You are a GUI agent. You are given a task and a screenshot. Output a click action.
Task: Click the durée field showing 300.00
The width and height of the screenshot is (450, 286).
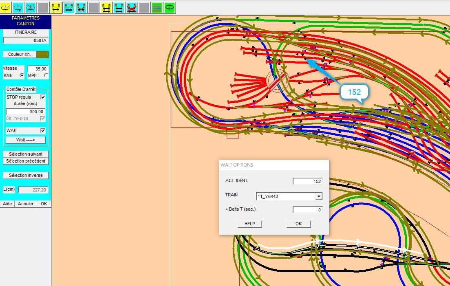26,112
